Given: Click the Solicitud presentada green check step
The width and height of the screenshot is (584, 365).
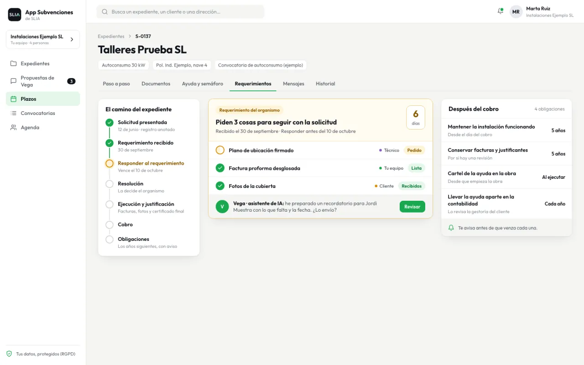Looking at the screenshot, I should (x=109, y=123).
